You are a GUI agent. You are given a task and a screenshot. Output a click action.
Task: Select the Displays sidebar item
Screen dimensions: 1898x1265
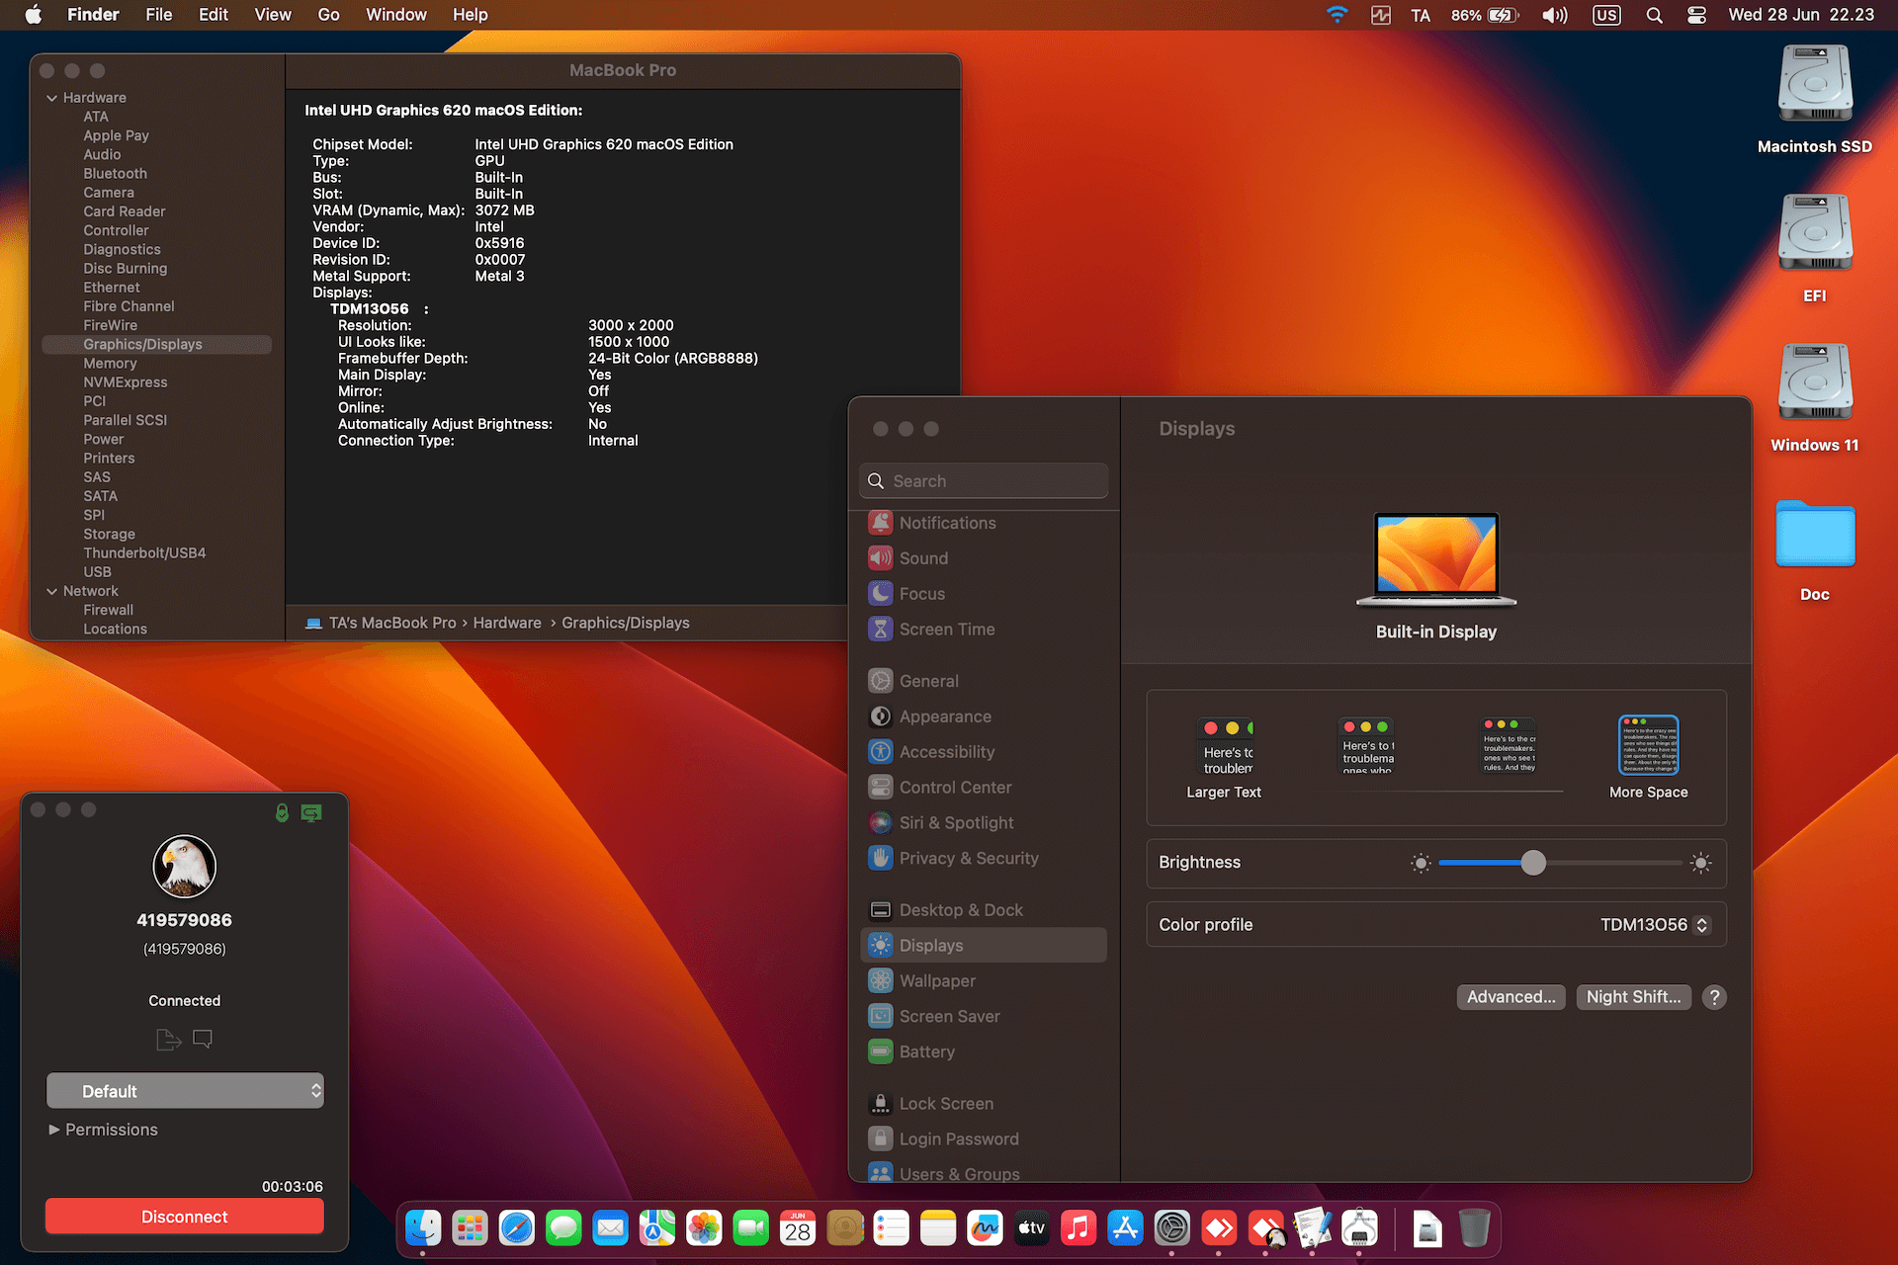984,946
